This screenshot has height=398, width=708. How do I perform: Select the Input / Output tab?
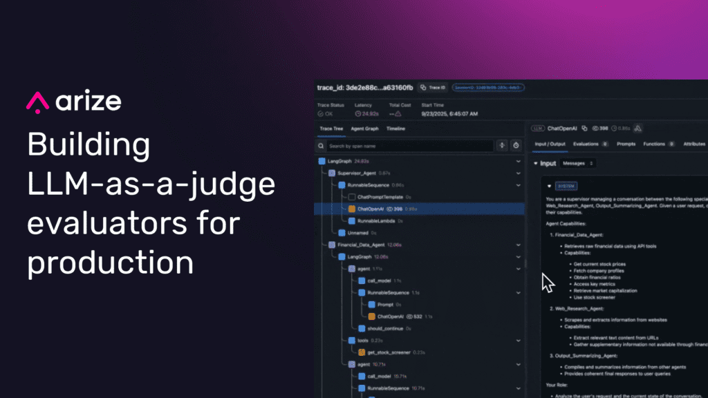[550, 144]
